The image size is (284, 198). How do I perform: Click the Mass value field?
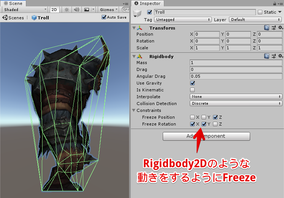tap(236, 63)
